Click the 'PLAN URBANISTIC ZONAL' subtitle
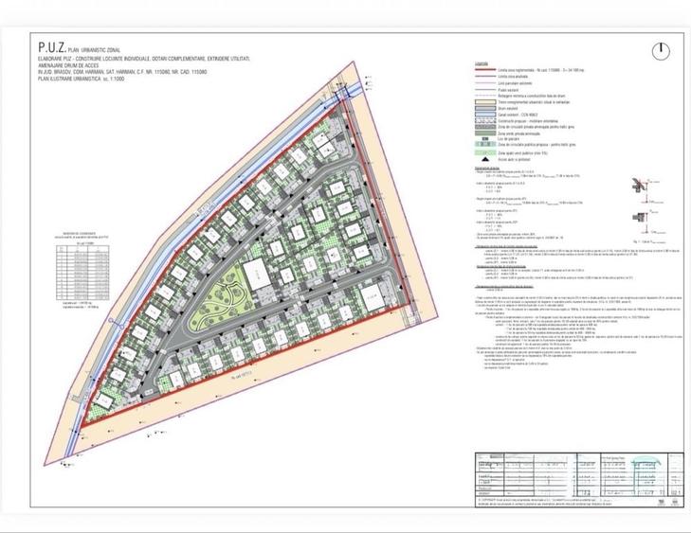The width and height of the screenshot is (691, 533). pyautogui.click(x=94, y=50)
